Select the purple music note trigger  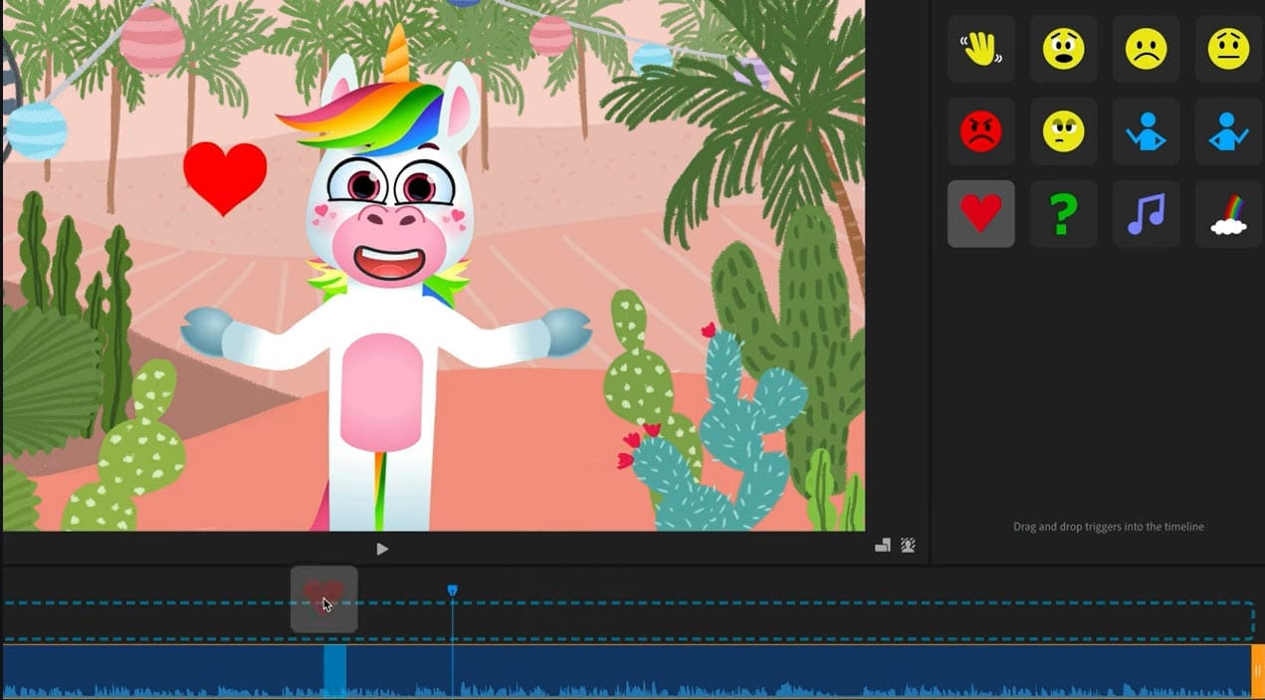click(1146, 214)
